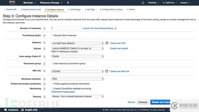Click info icon beside Launch into Auto Scaling Group

tap(115, 28)
